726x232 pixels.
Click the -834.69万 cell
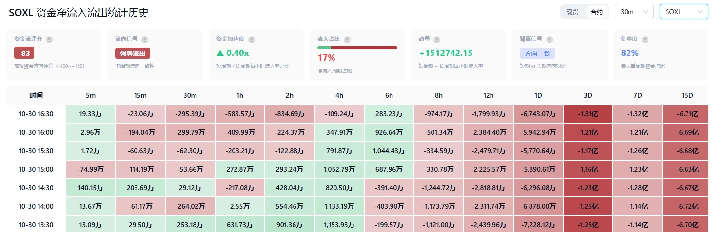290,114
